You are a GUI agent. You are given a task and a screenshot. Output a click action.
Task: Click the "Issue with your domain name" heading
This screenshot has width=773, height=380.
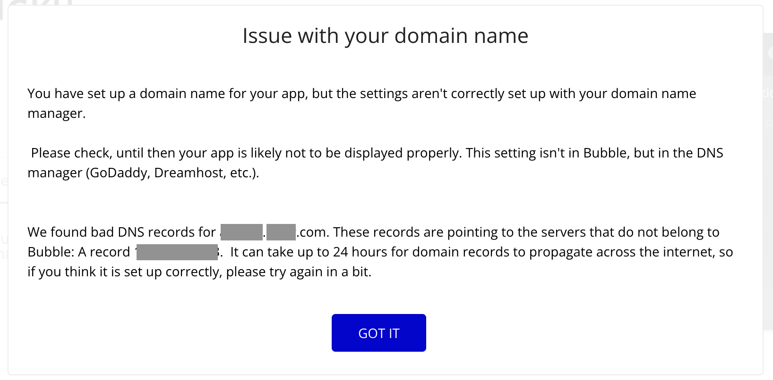pos(385,36)
